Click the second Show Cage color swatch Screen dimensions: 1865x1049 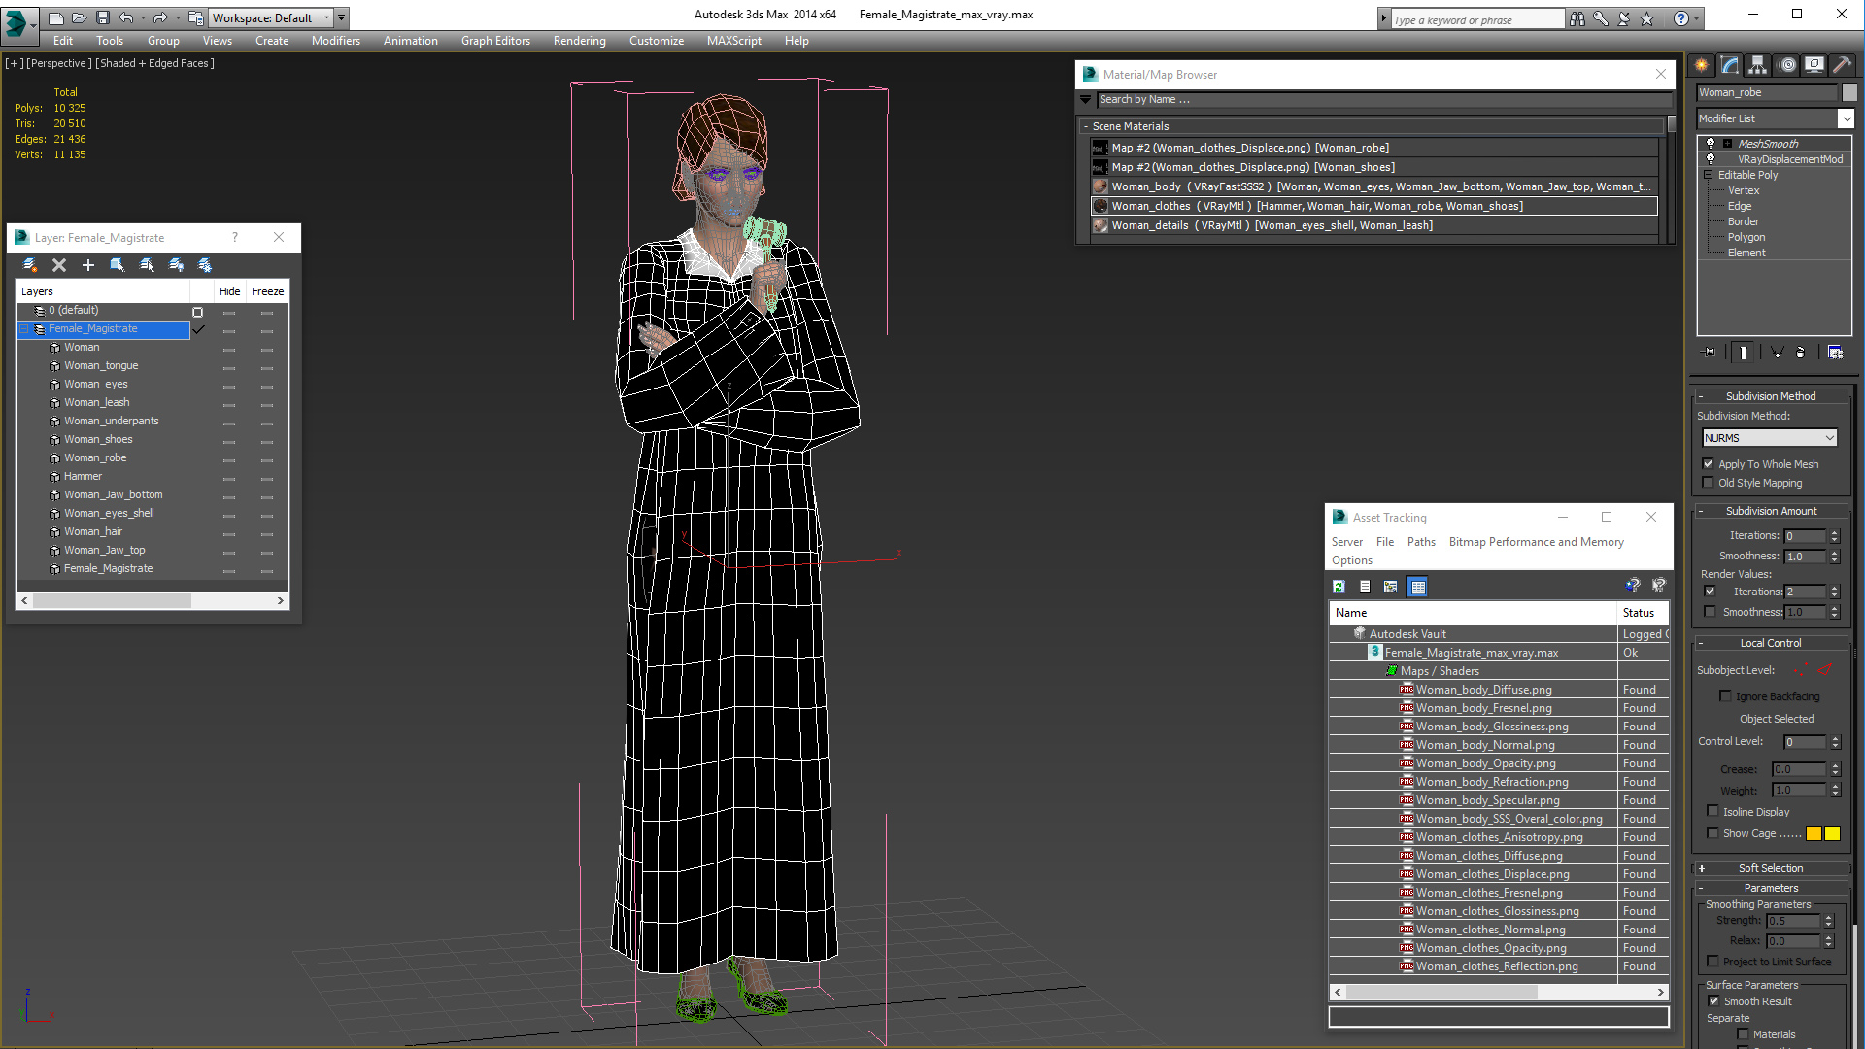(x=1832, y=833)
